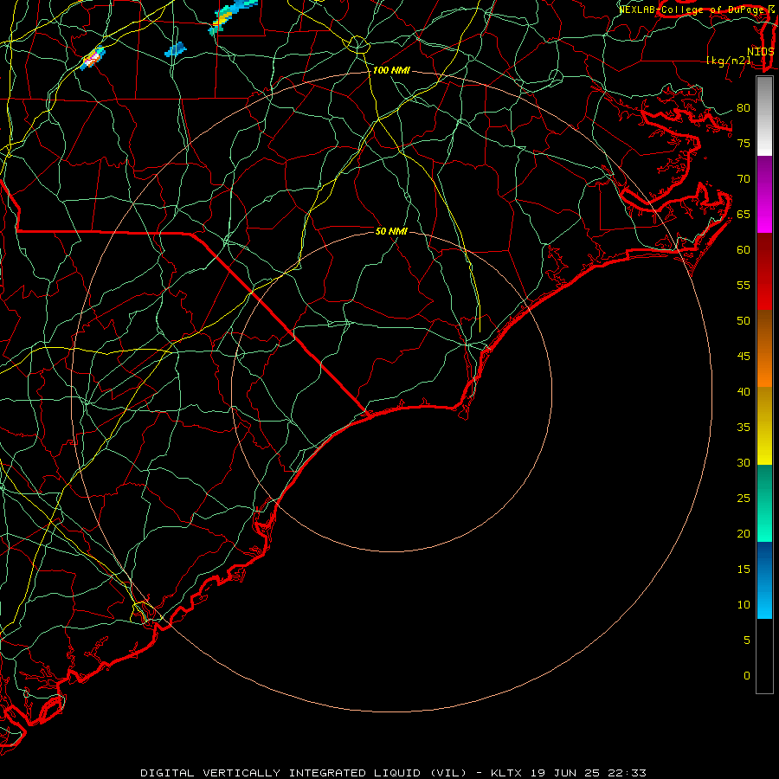Click the legend value 30
779x779 pixels.
pos(744,462)
